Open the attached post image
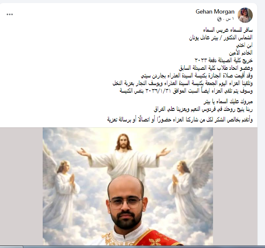Image resolution: width=265 pixels, height=248 pixels. 128,186
